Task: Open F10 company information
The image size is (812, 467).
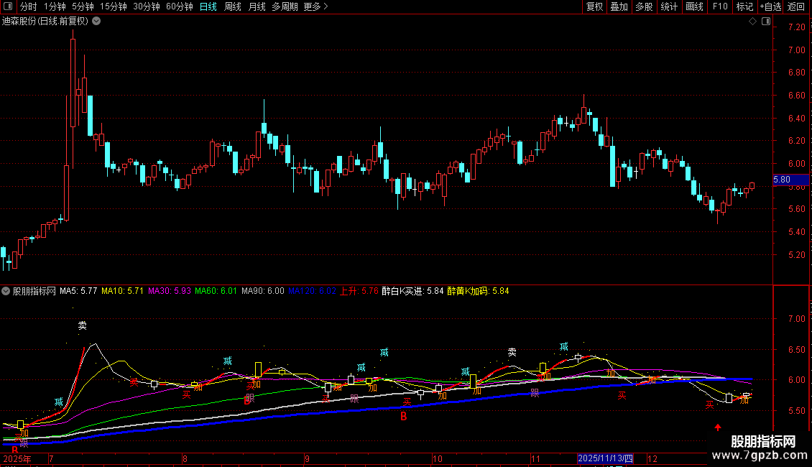Action: [x=720, y=6]
